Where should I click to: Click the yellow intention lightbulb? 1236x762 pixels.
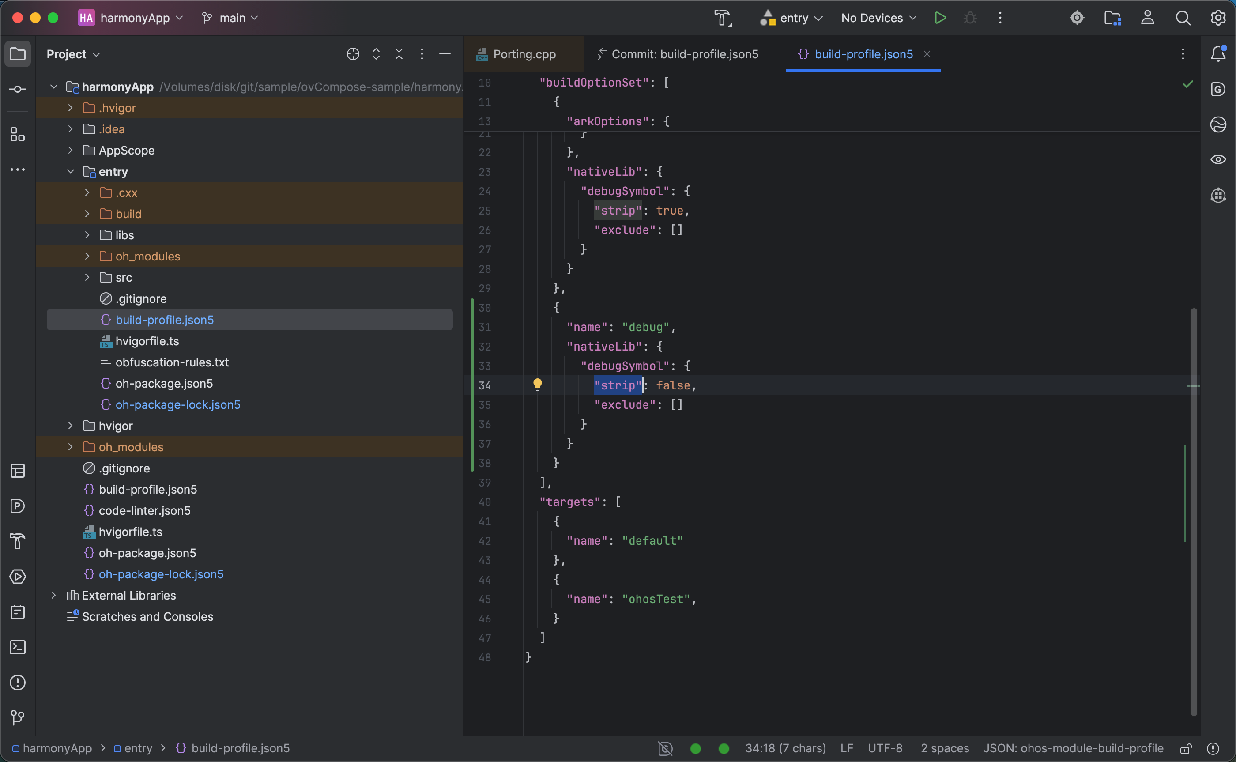pos(538,385)
